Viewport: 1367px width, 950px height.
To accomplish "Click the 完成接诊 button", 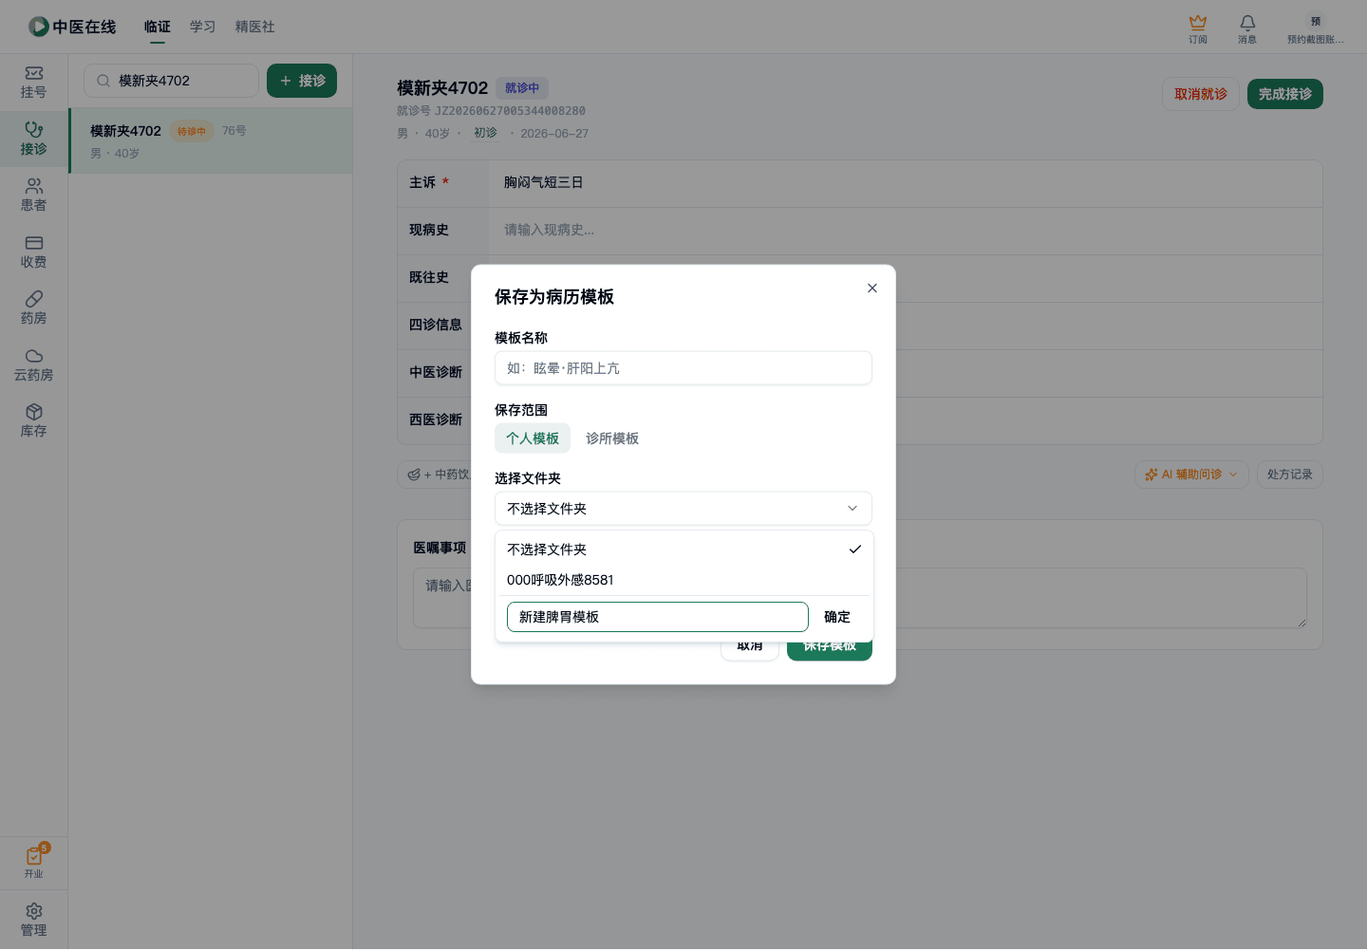I will click(x=1285, y=94).
